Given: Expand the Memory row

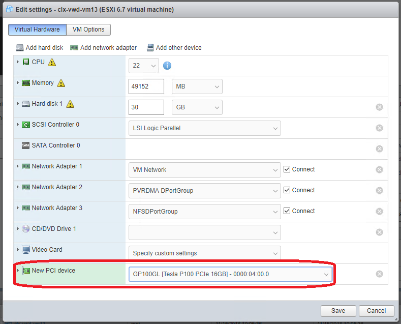Looking at the screenshot, I should coord(18,83).
